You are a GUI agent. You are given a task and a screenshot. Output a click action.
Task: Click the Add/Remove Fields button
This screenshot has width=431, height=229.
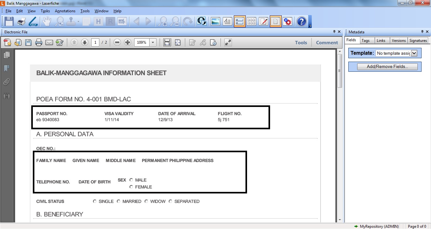(387, 67)
